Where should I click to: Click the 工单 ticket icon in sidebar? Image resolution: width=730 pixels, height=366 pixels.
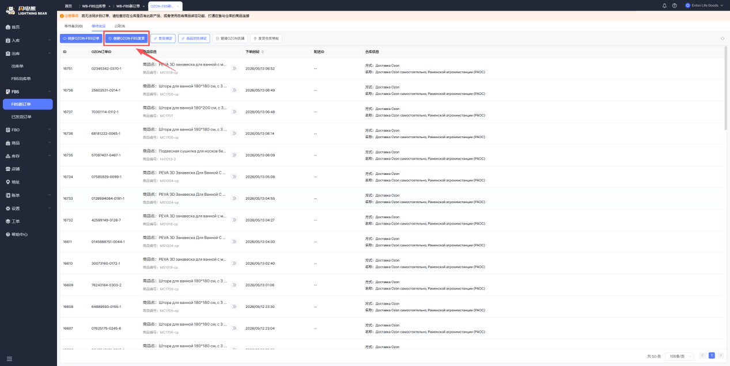[8, 221]
